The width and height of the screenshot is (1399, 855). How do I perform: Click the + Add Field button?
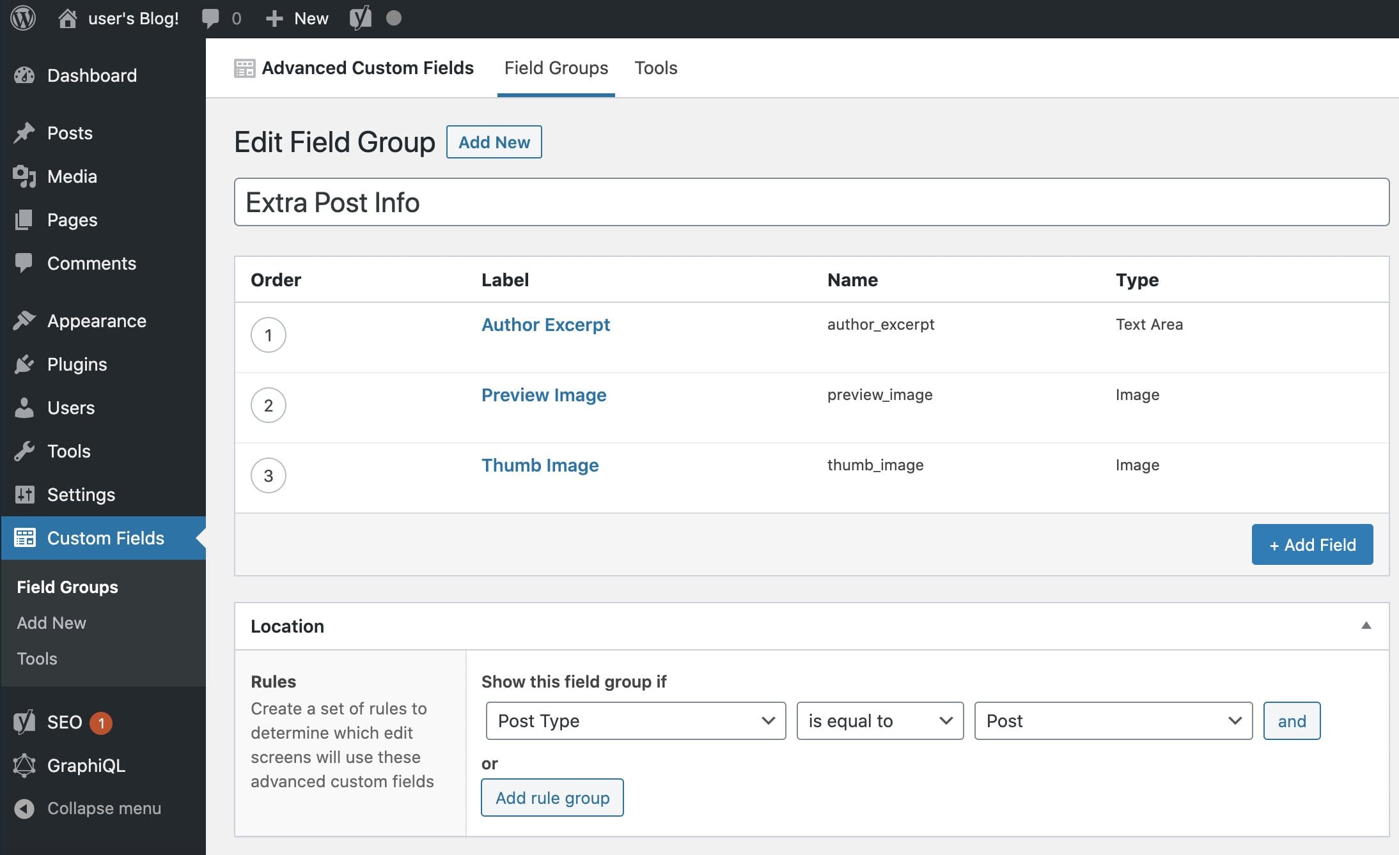pos(1311,544)
